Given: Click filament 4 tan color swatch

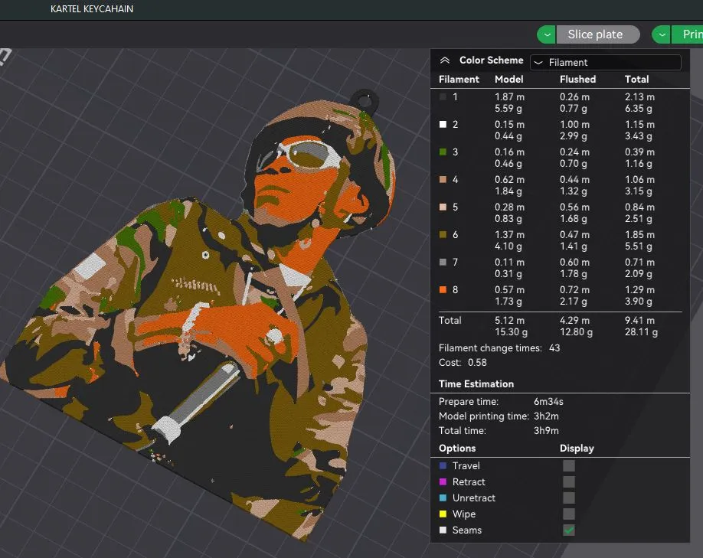Looking at the screenshot, I should pos(443,179).
